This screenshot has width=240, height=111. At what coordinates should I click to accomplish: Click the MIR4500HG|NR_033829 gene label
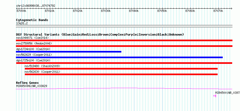(x=32, y=86)
